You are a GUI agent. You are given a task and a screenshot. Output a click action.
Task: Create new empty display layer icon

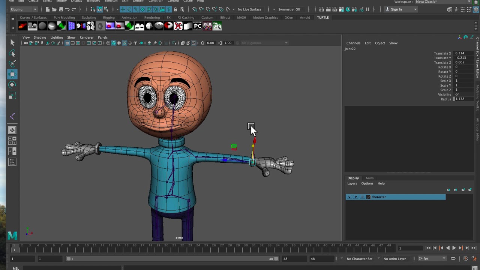(x=463, y=190)
